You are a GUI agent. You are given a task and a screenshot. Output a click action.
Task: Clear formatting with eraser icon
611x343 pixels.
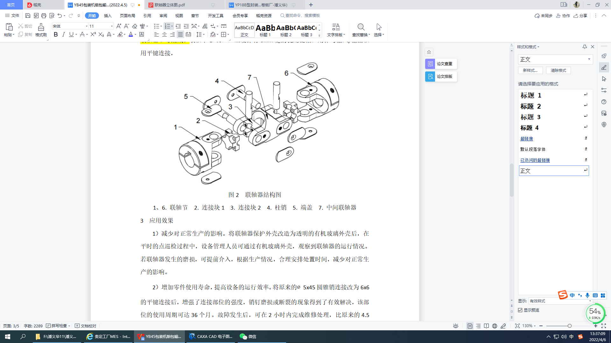pyautogui.click(x=135, y=26)
